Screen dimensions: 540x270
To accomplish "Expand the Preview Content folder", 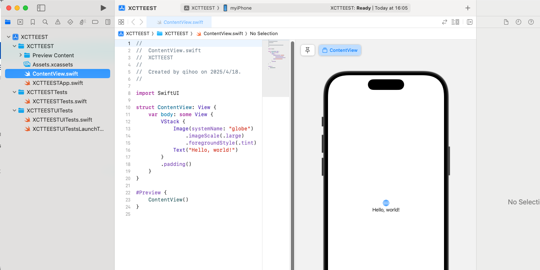I will point(20,55).
